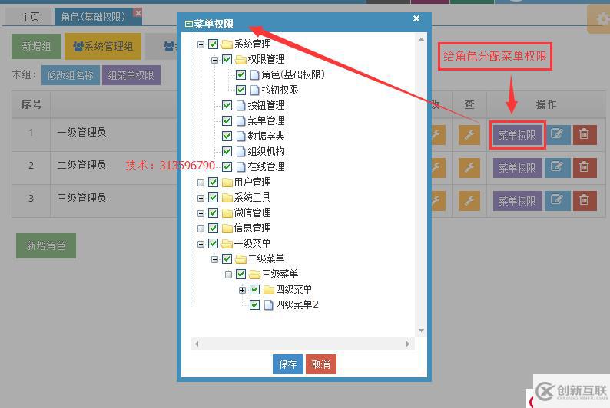Image resolution: width=610 pixels, height=408 pixels.
Task: Click the 四级菜单2 page icon
Action: [268, 305]
